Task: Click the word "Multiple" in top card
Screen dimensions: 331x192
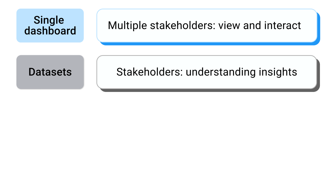Action: coord(127,26)
